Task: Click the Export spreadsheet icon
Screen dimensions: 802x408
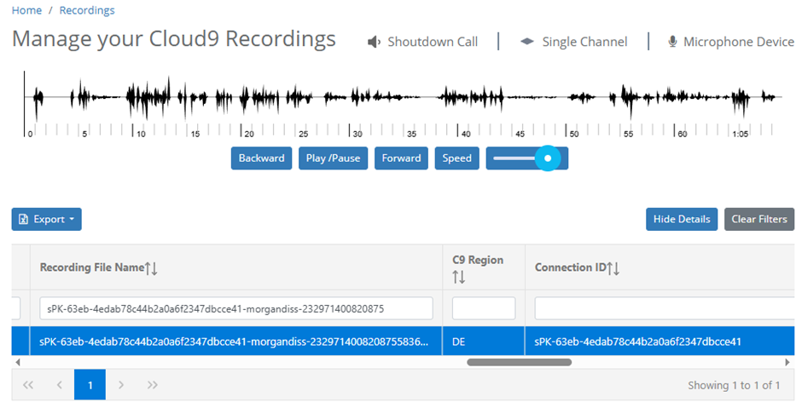Action: (x=23, y=219)
